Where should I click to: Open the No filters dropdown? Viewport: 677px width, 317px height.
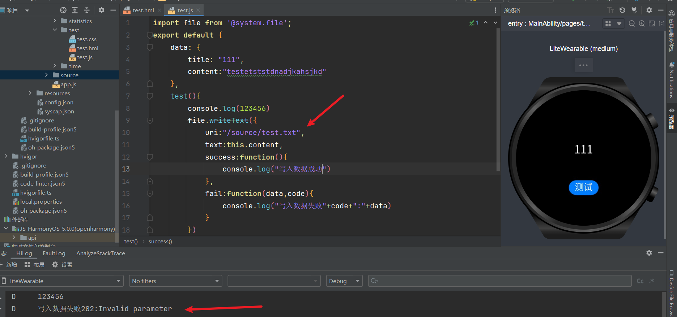pos(175,281)
